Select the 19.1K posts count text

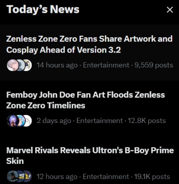click(152, 177)
